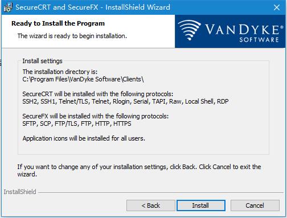Click the VanDyke Software banner text
The height and width of the screenshot is (218, 287).
point(243,32)
